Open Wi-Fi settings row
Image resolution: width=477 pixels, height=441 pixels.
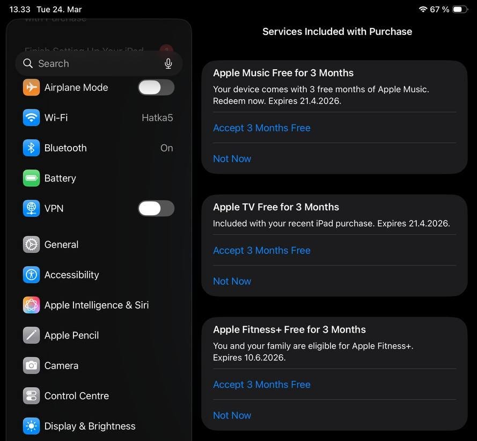pyautogui.click(x=99, y=117)
